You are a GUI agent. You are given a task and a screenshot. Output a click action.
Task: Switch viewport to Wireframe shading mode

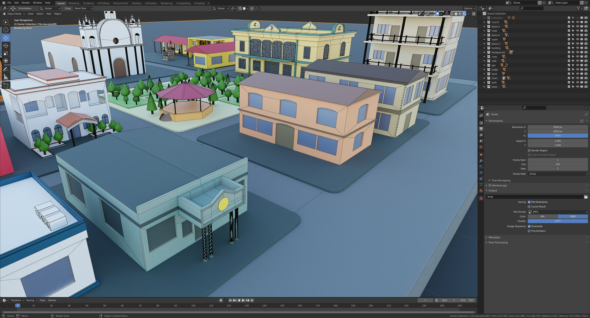452,14
